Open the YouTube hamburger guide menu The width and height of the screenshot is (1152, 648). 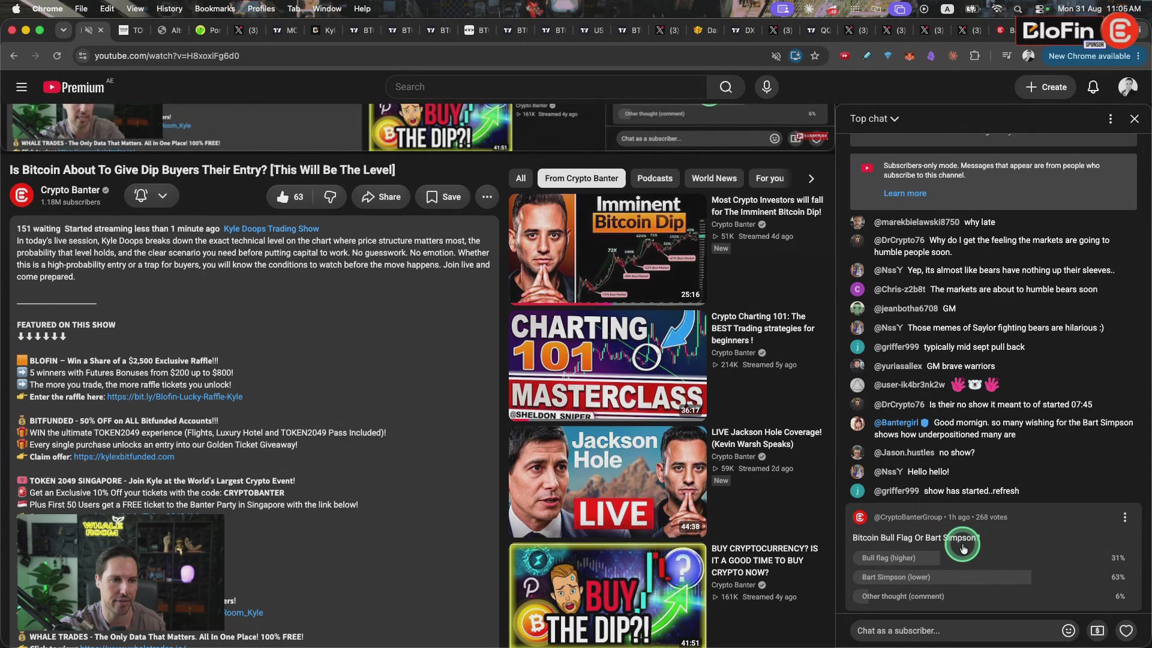pos(22,87)
